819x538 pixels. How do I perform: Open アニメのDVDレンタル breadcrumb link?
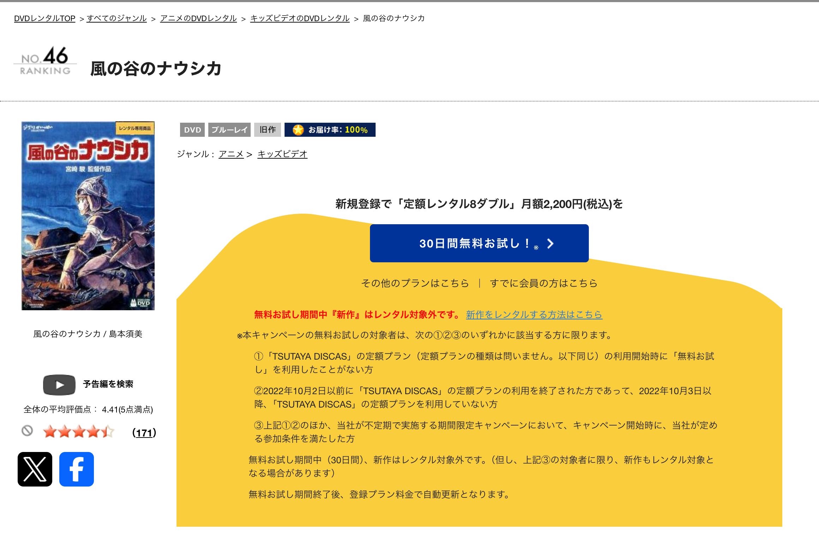click(x=198, y=18)
